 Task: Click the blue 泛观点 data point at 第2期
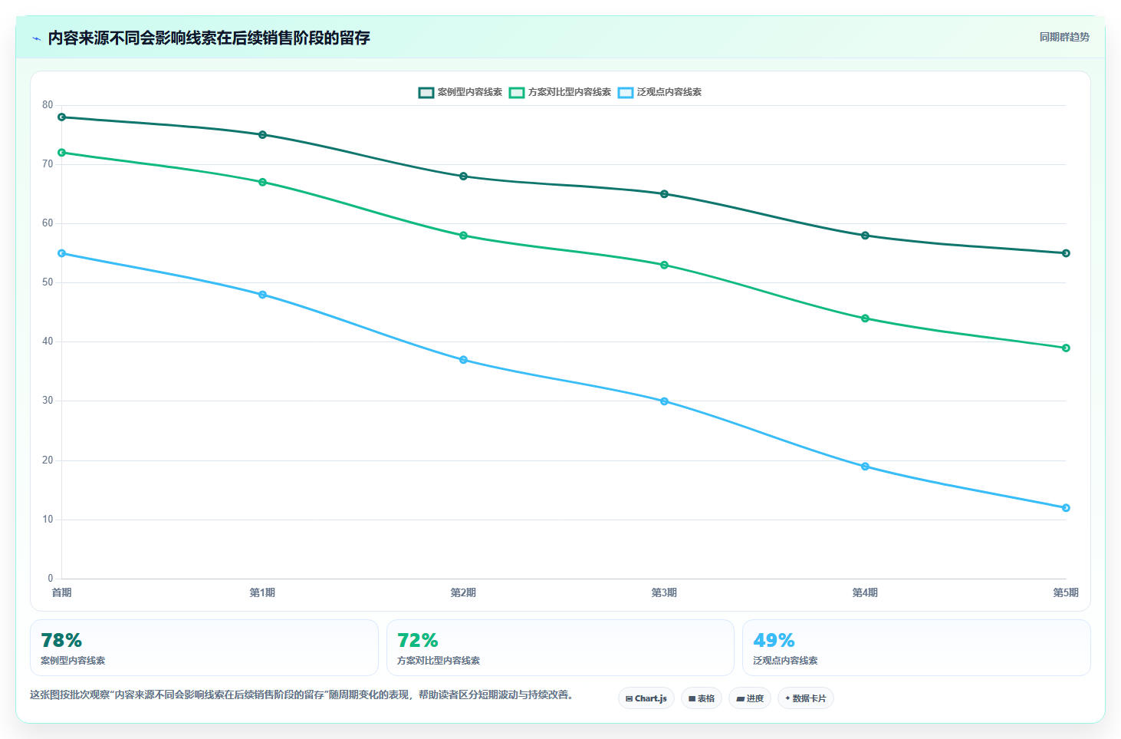coord(463,360)
